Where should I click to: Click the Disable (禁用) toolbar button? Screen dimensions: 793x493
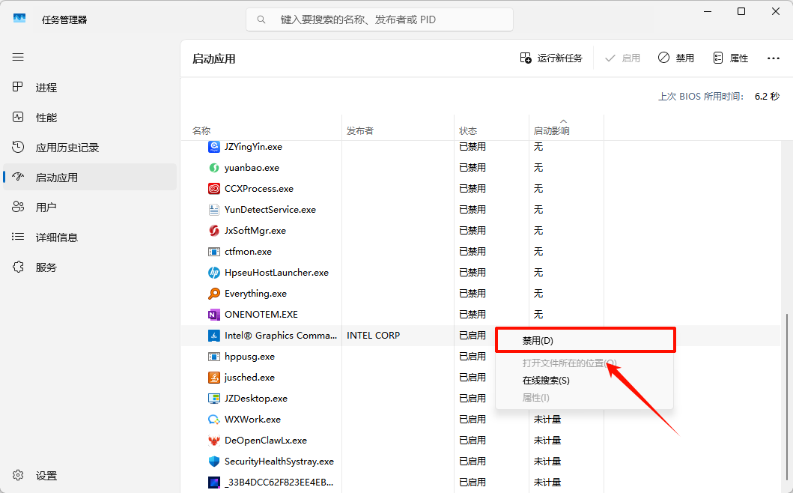point(675,58)
